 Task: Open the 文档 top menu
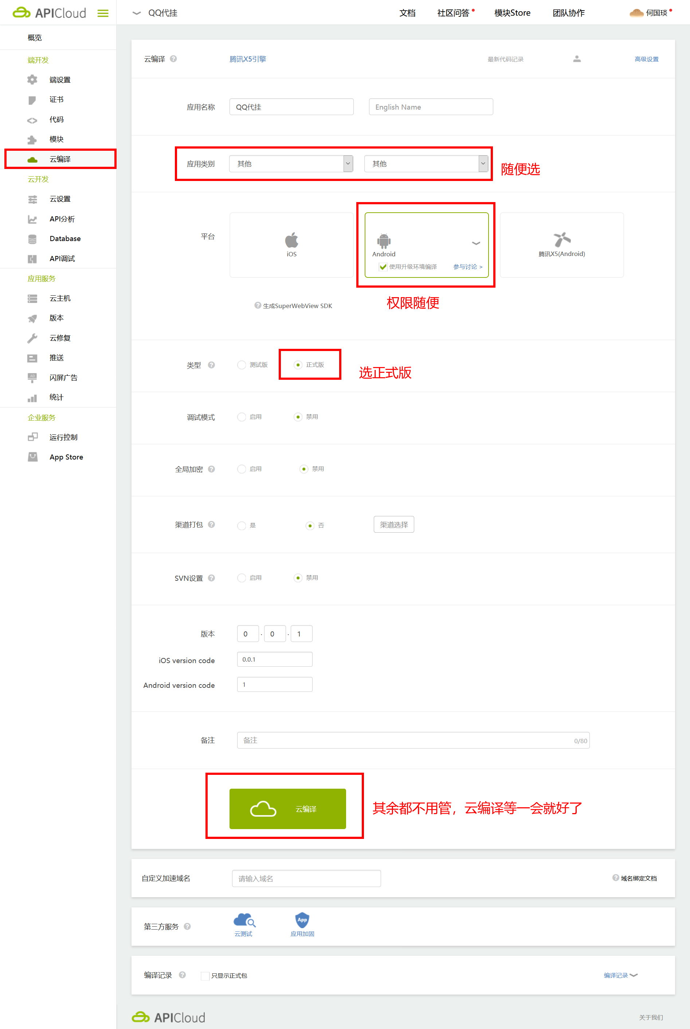(x=408, y=13)
